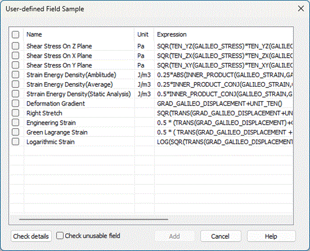Toggle the select-all checkbox in the header
The image size is (310, 251).
click(16, 34)
